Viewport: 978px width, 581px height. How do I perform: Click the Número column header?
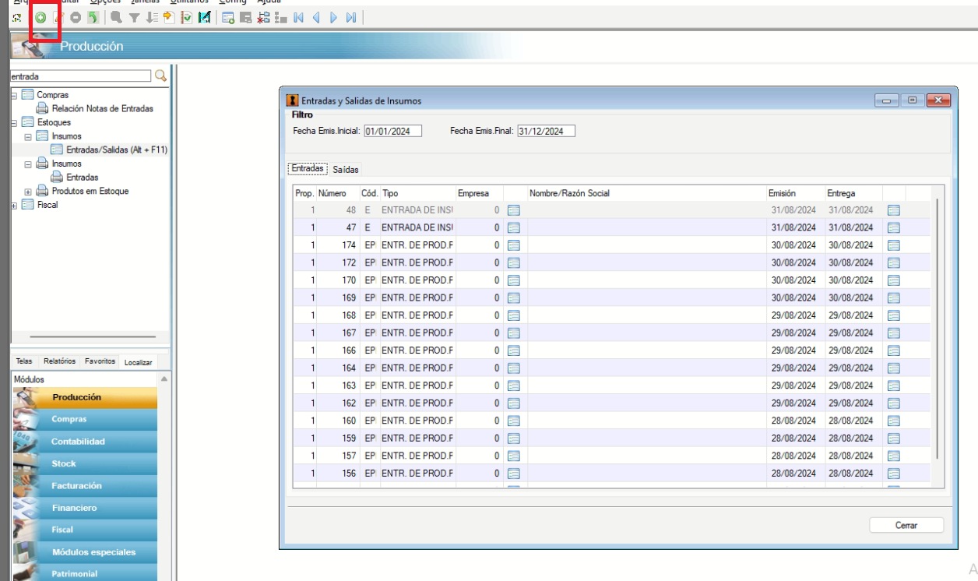click(x=338, y=193)
